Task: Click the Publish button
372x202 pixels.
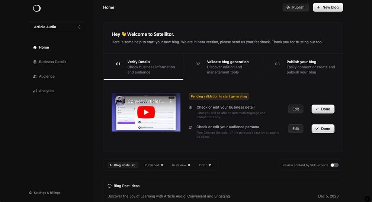Action: pyautogui.click(x=296, y=7)
